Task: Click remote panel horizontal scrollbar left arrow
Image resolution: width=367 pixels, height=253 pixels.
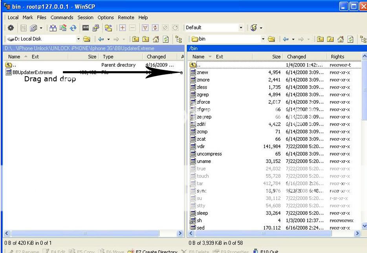Action: (x=191, y=233)
